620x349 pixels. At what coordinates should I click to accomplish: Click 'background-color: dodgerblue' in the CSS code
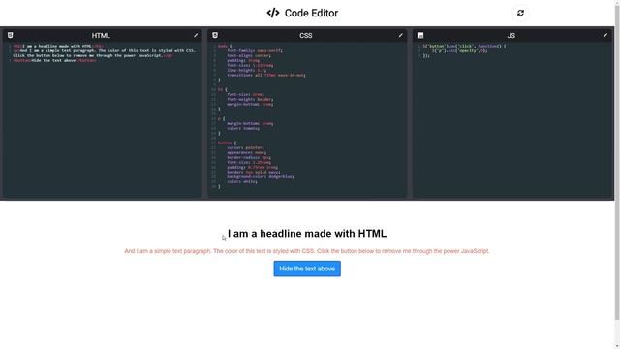tap(261, 176)
